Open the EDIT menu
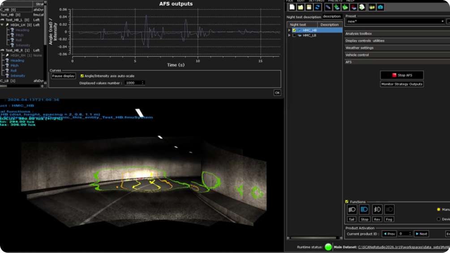The height and width of the screenshot is (253, 450). pos(301,1)
